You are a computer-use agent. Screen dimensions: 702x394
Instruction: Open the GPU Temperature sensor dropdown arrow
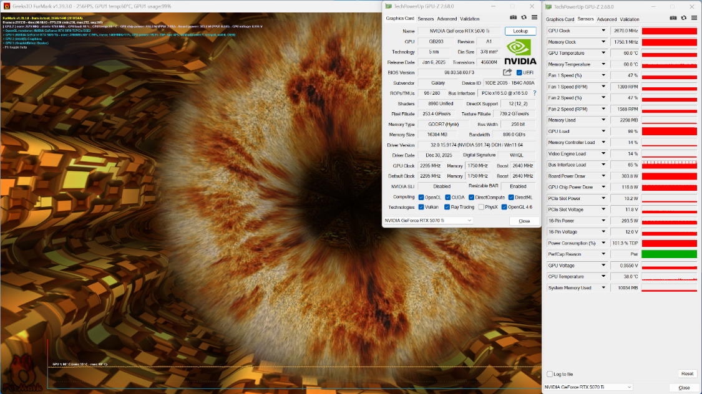(603, 53)
